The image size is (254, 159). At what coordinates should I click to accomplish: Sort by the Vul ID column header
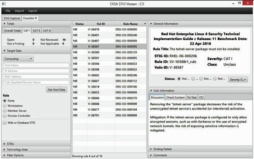tap(101, 24)
